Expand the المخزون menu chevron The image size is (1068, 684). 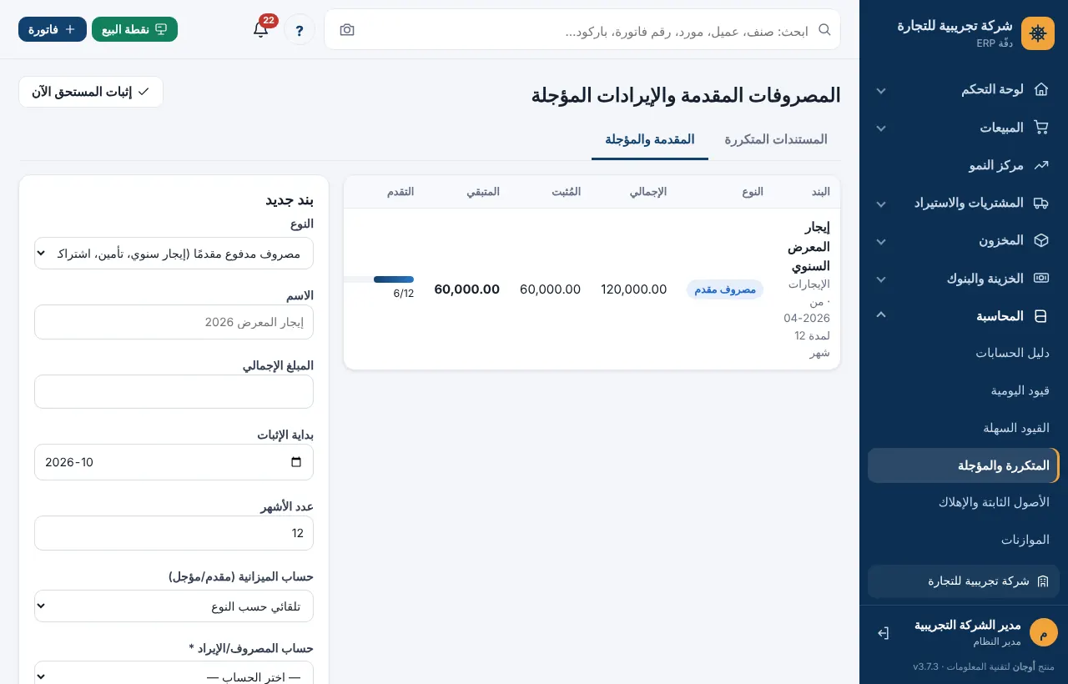pyautogui.click(x=881, y=241)
